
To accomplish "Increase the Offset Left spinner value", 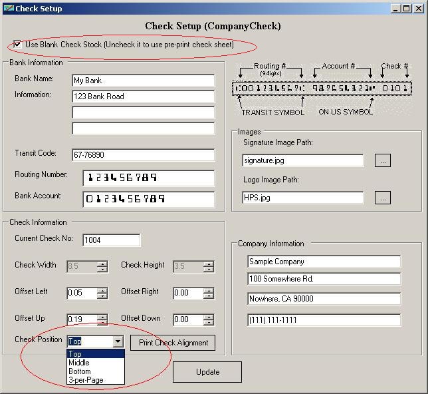I will click(x=102, y=290).
